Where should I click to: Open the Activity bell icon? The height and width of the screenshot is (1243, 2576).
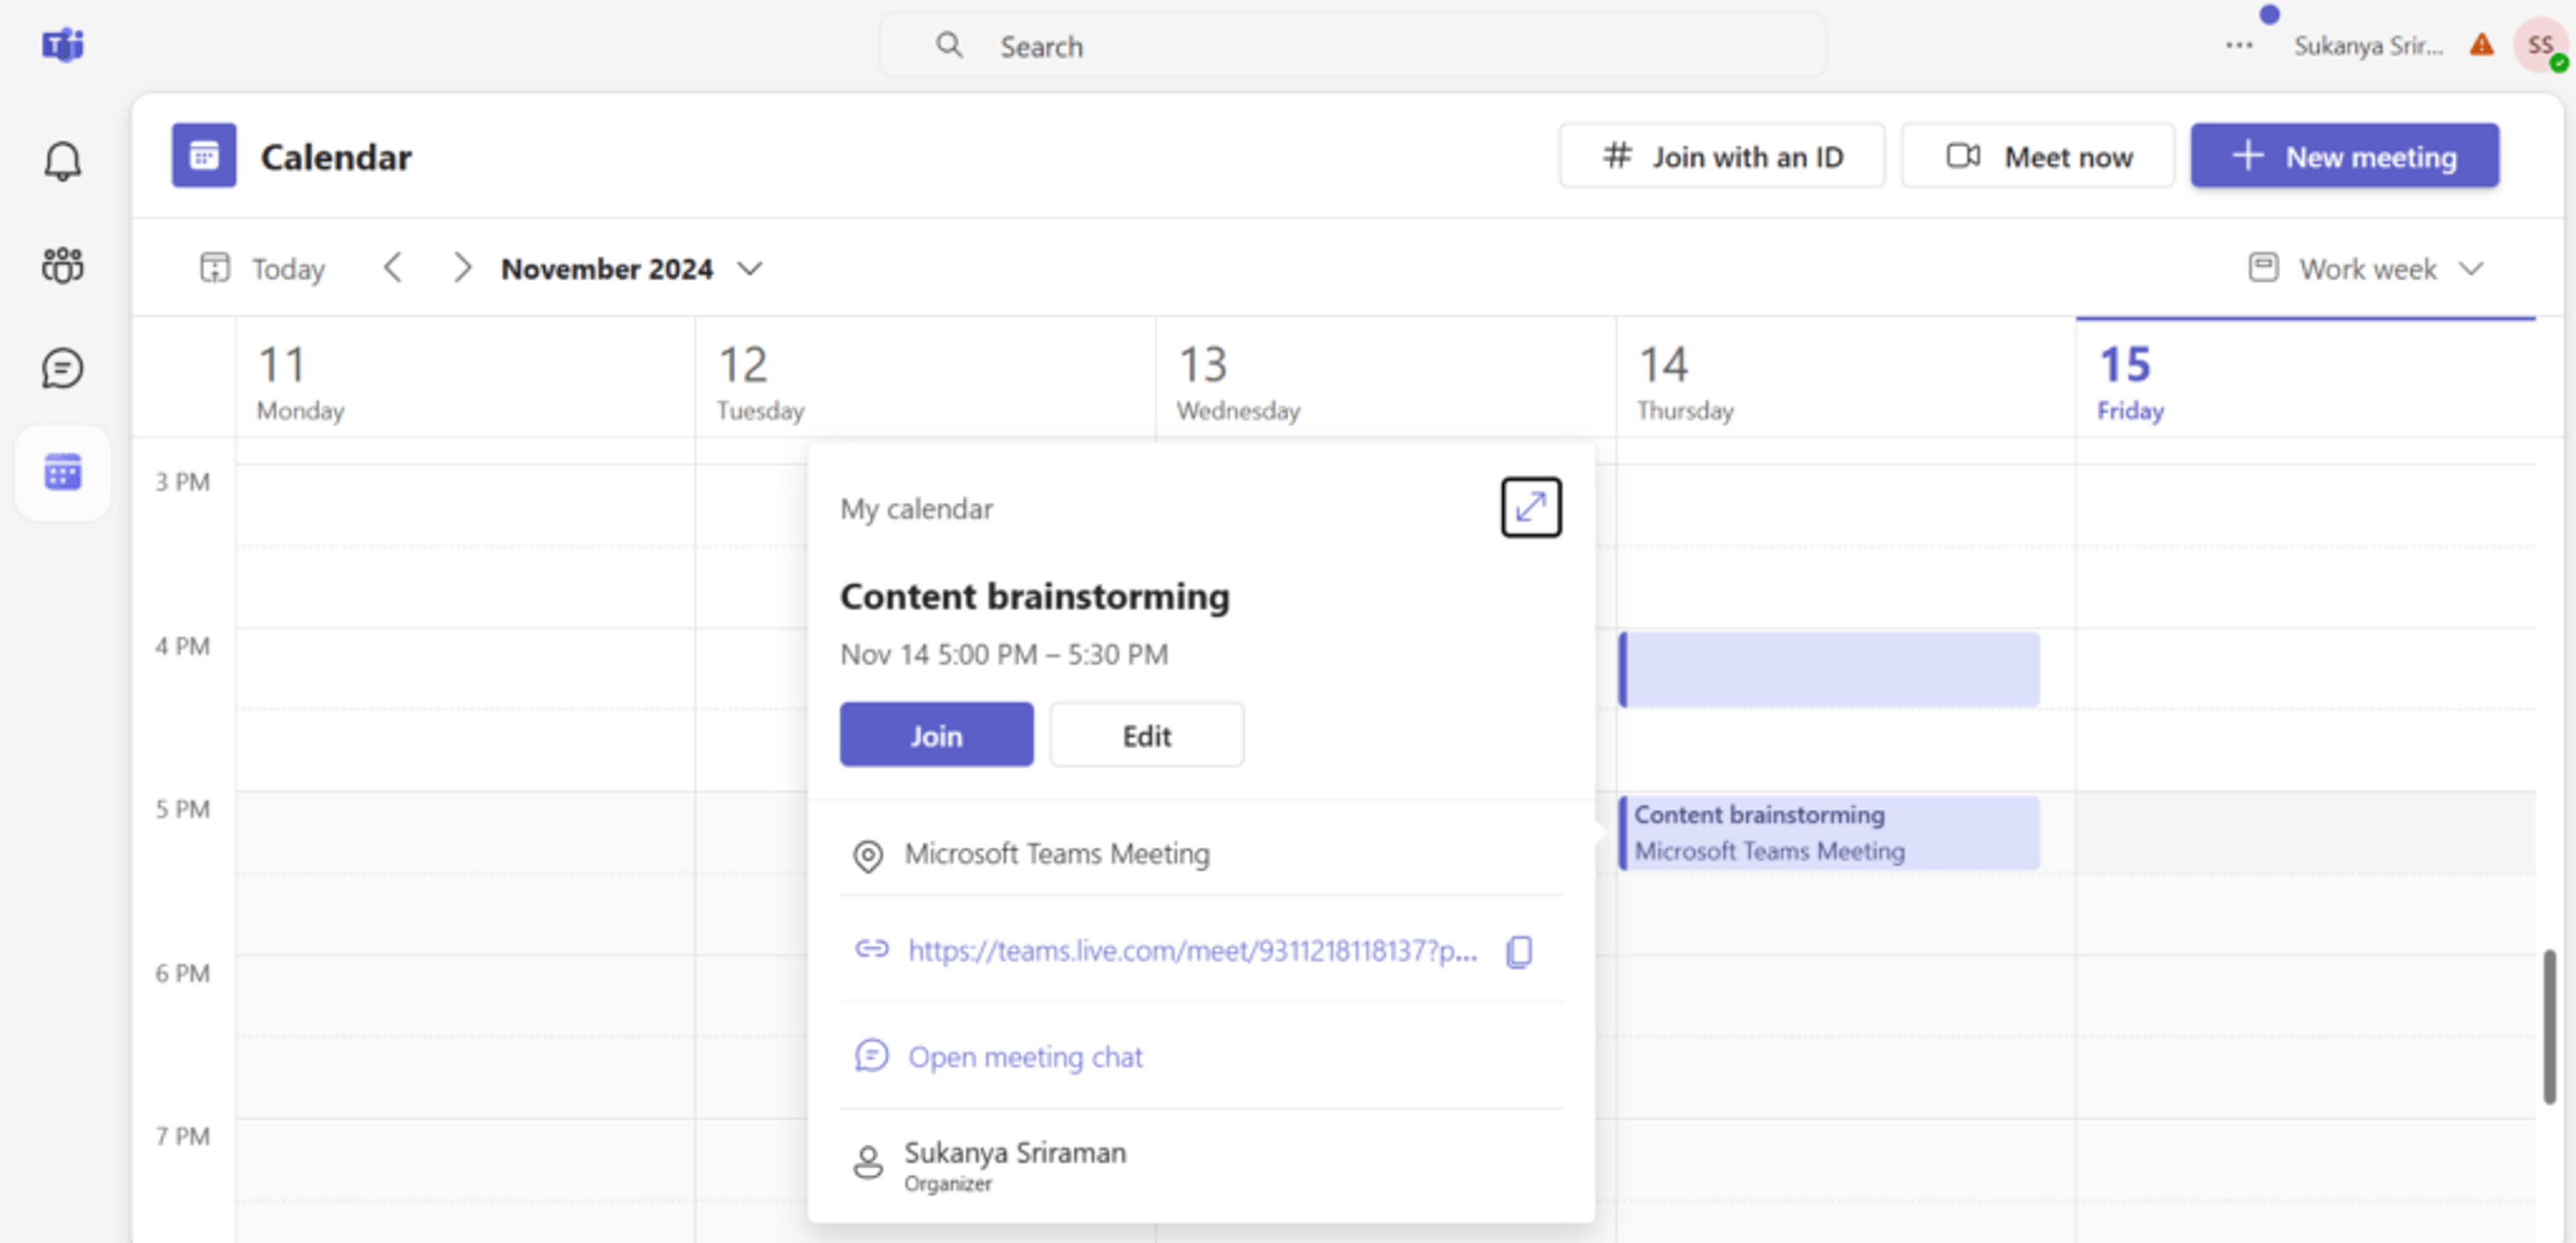(x=62, y=161)
